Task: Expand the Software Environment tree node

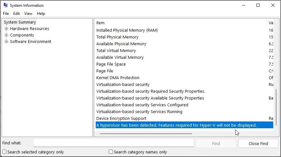Action: (6, 42)
